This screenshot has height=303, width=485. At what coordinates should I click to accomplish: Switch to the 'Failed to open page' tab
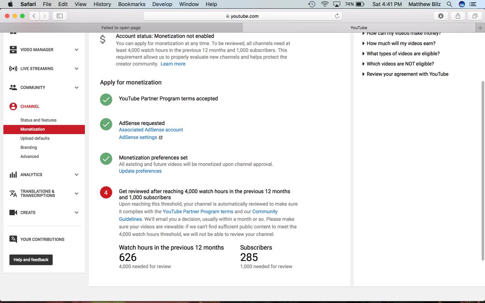(x=121, y=28)
